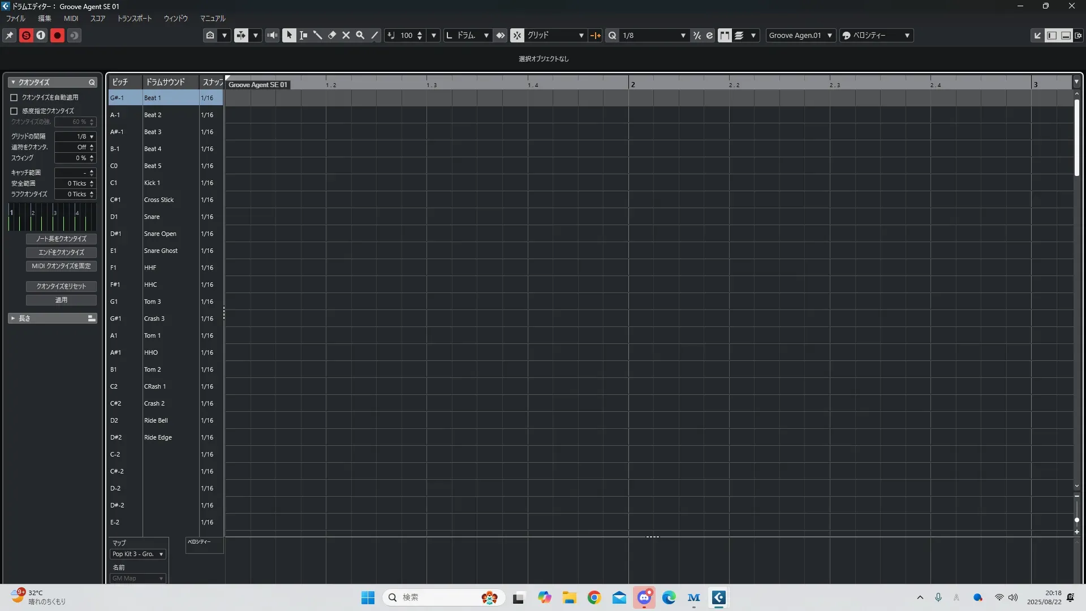The height and width of the screenshot is (611, 1086).
Task: Select the Kick 1 drum sound row
Action: click(x=152, y=183)
